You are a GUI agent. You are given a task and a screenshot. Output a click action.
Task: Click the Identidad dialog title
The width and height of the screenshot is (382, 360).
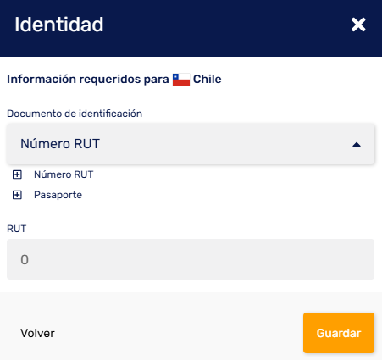59,25
